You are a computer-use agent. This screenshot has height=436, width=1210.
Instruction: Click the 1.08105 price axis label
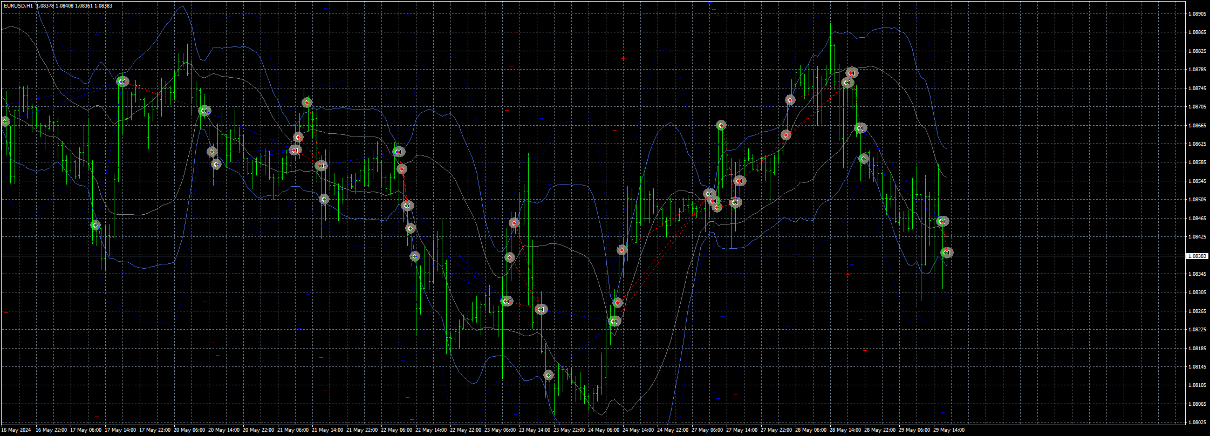(1197, 385)
